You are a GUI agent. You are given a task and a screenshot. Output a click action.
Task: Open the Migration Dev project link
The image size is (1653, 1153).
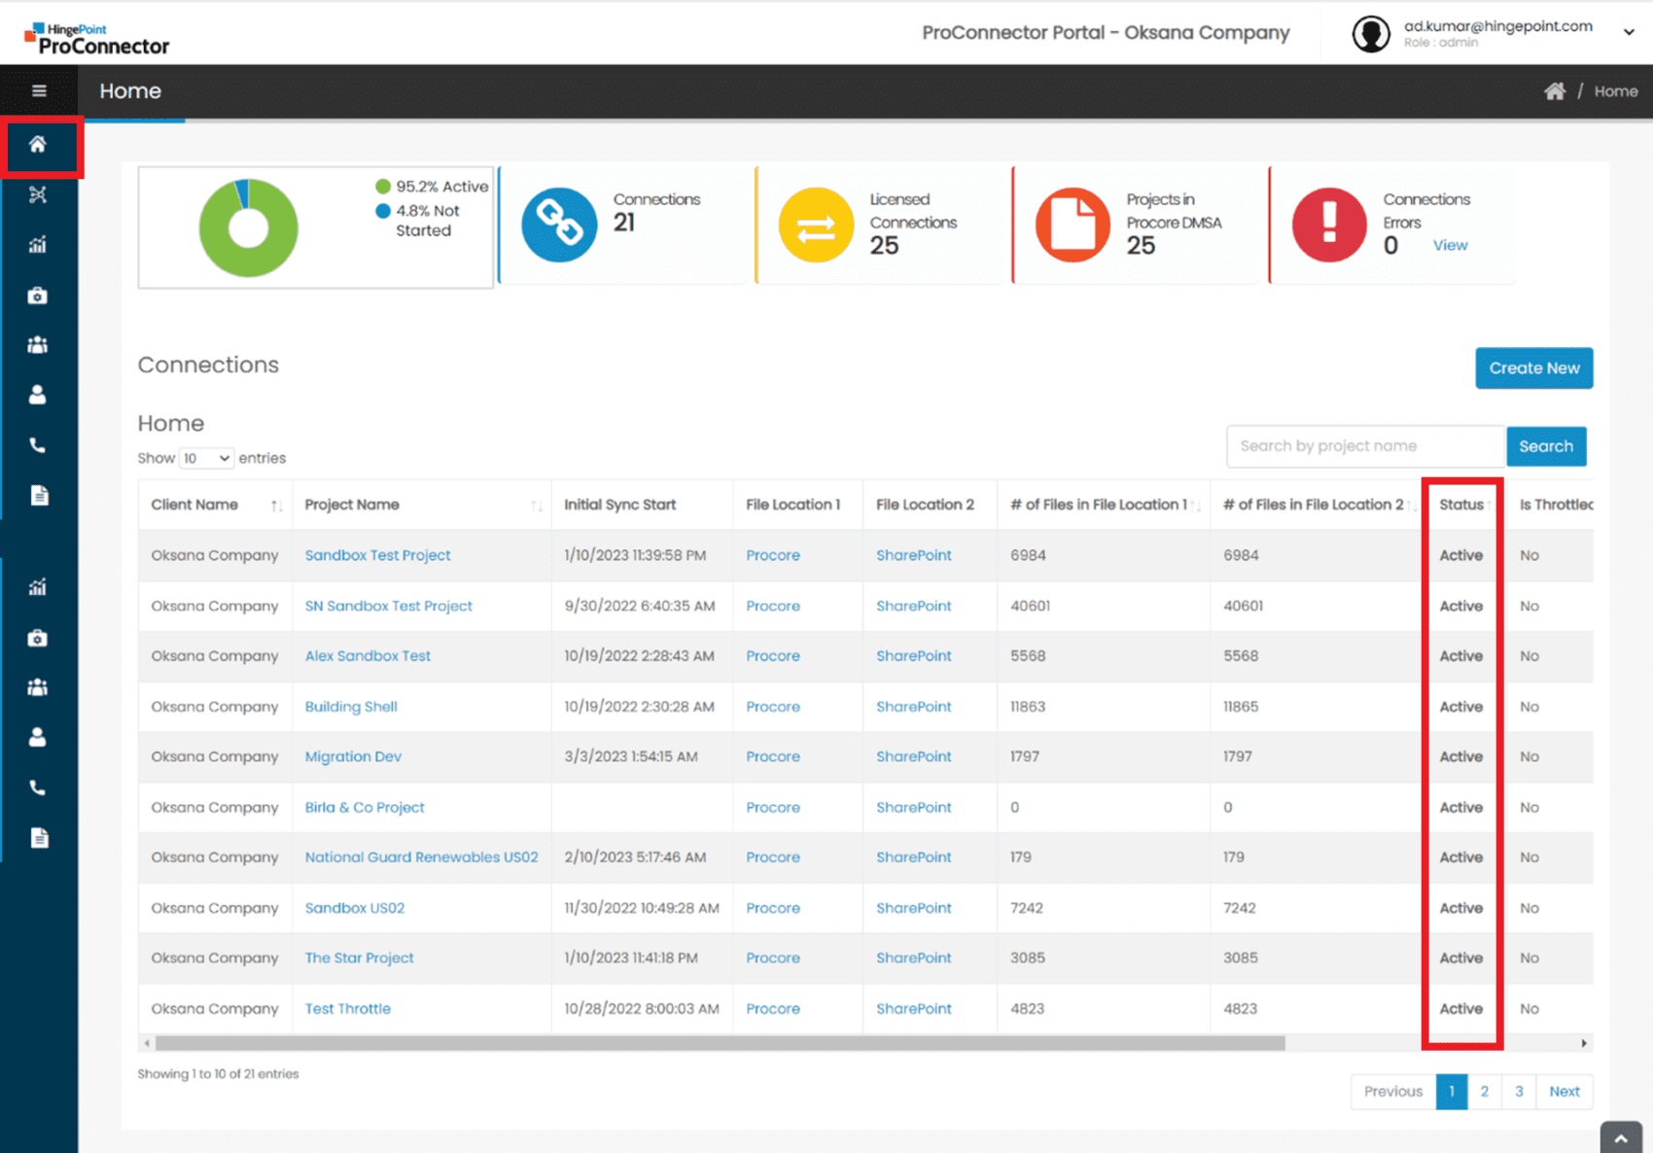353,756
